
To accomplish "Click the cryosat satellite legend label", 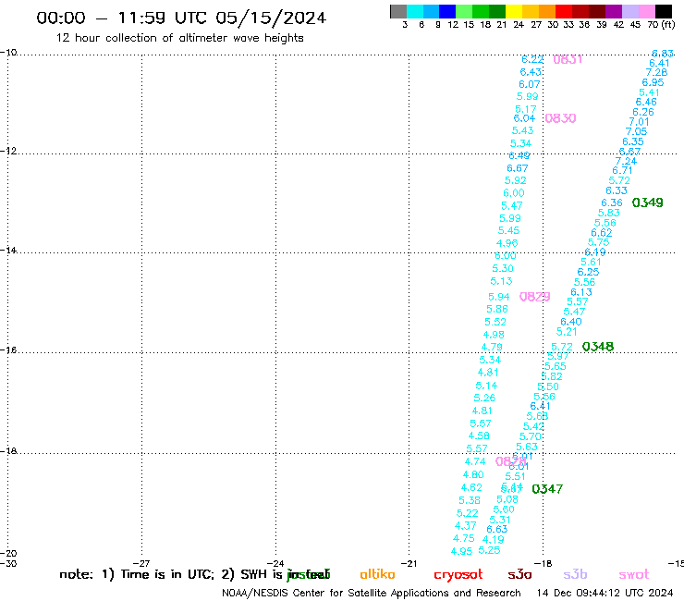I will click(458, 575).
